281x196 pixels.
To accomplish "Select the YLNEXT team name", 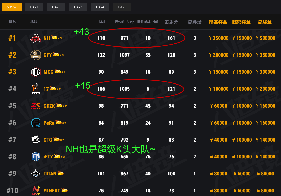I will click(x=52, y=191).
